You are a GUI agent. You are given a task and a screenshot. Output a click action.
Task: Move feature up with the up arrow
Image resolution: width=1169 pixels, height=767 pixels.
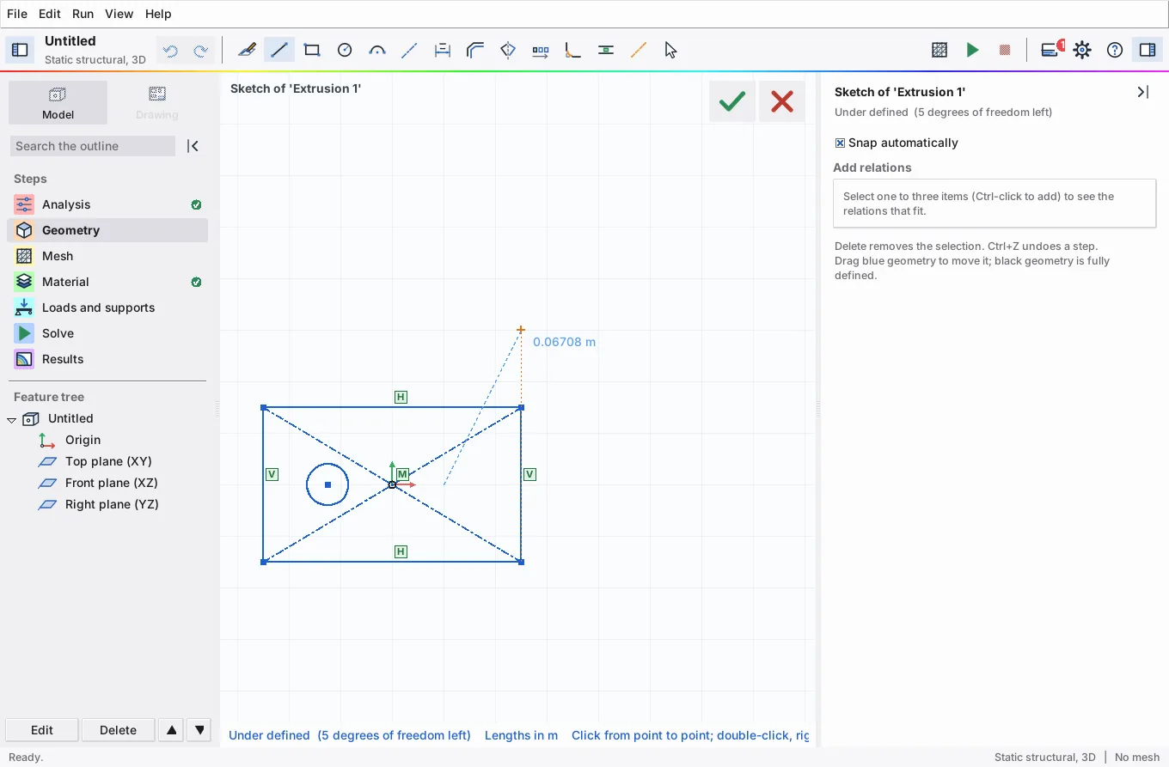172,730
